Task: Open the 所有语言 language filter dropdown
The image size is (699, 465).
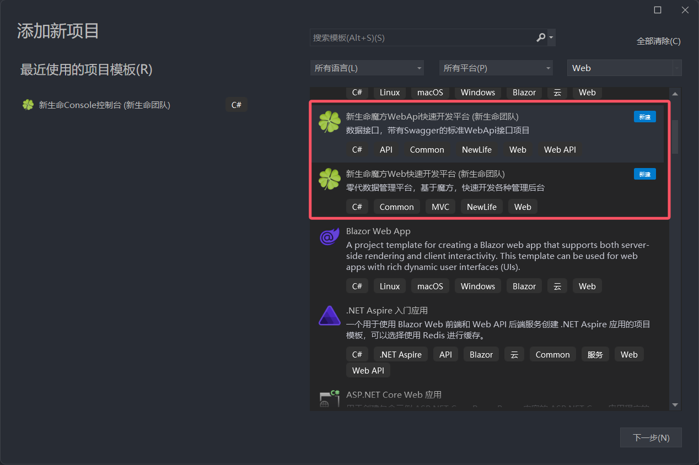Action: pyautogui.click(x=367, y=68)
